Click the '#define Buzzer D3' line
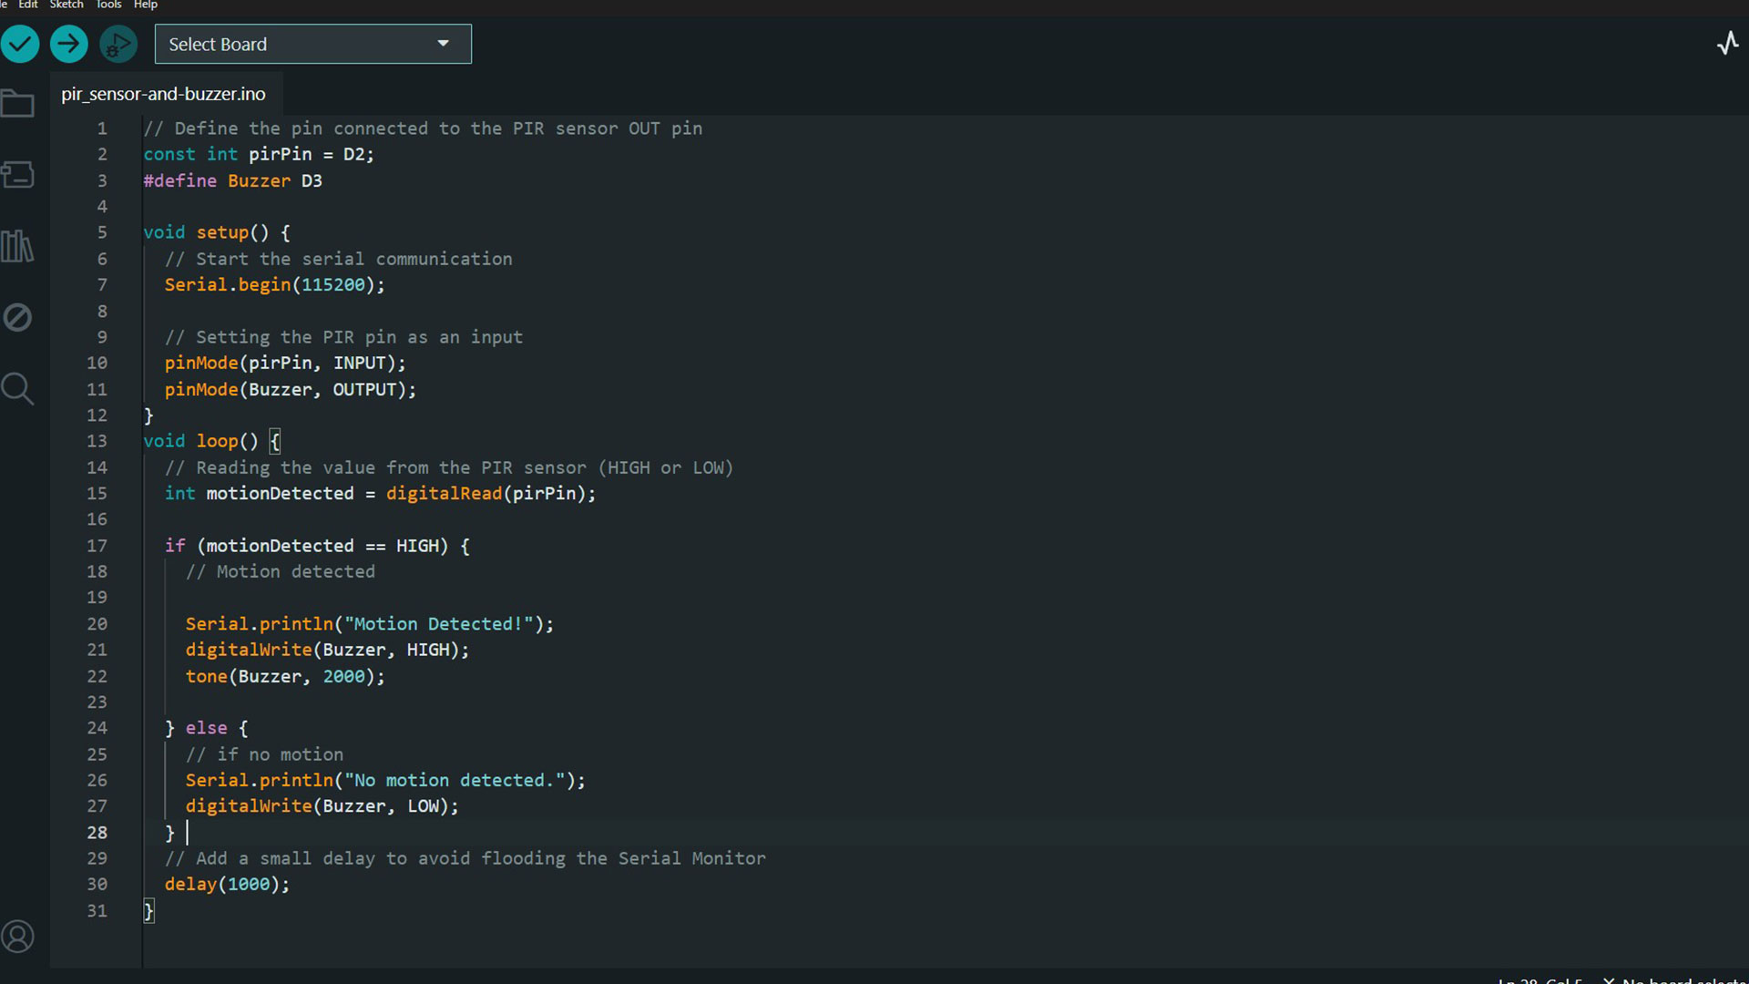 coord(232,180)
